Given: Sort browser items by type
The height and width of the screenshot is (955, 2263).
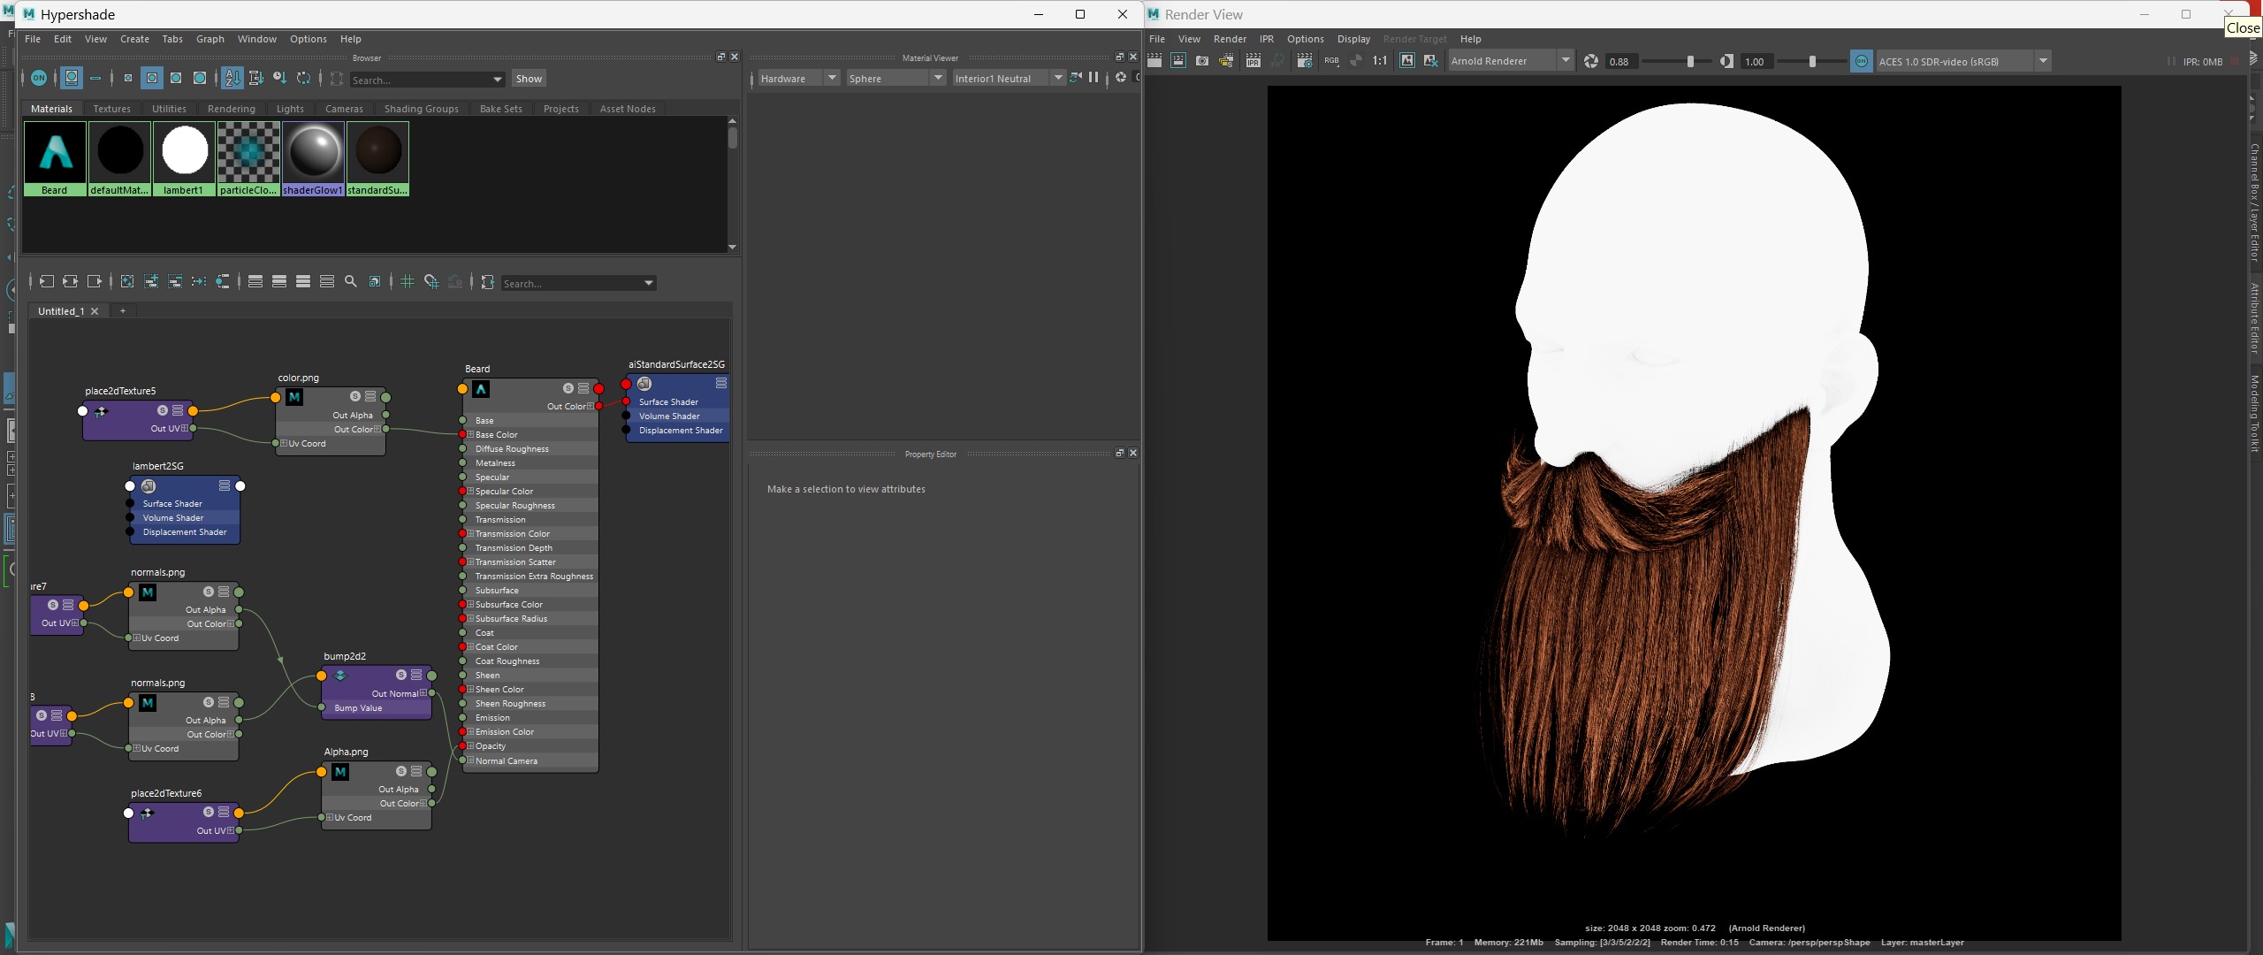Looking at the screenshot, I should (x=256, y=78).
